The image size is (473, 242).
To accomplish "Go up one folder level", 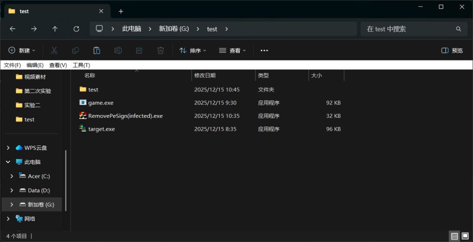I will (x=55, y=29).
